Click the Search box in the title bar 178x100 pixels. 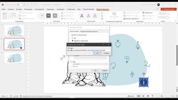(x=90, y=5)
